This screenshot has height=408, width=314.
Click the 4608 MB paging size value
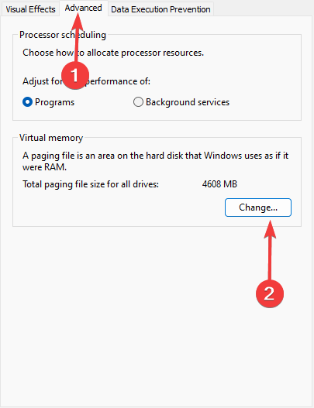click(x=219, y=184)
